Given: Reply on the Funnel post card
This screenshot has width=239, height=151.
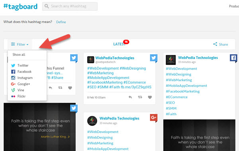Looking at the screenshot, I should click(51, 88).
